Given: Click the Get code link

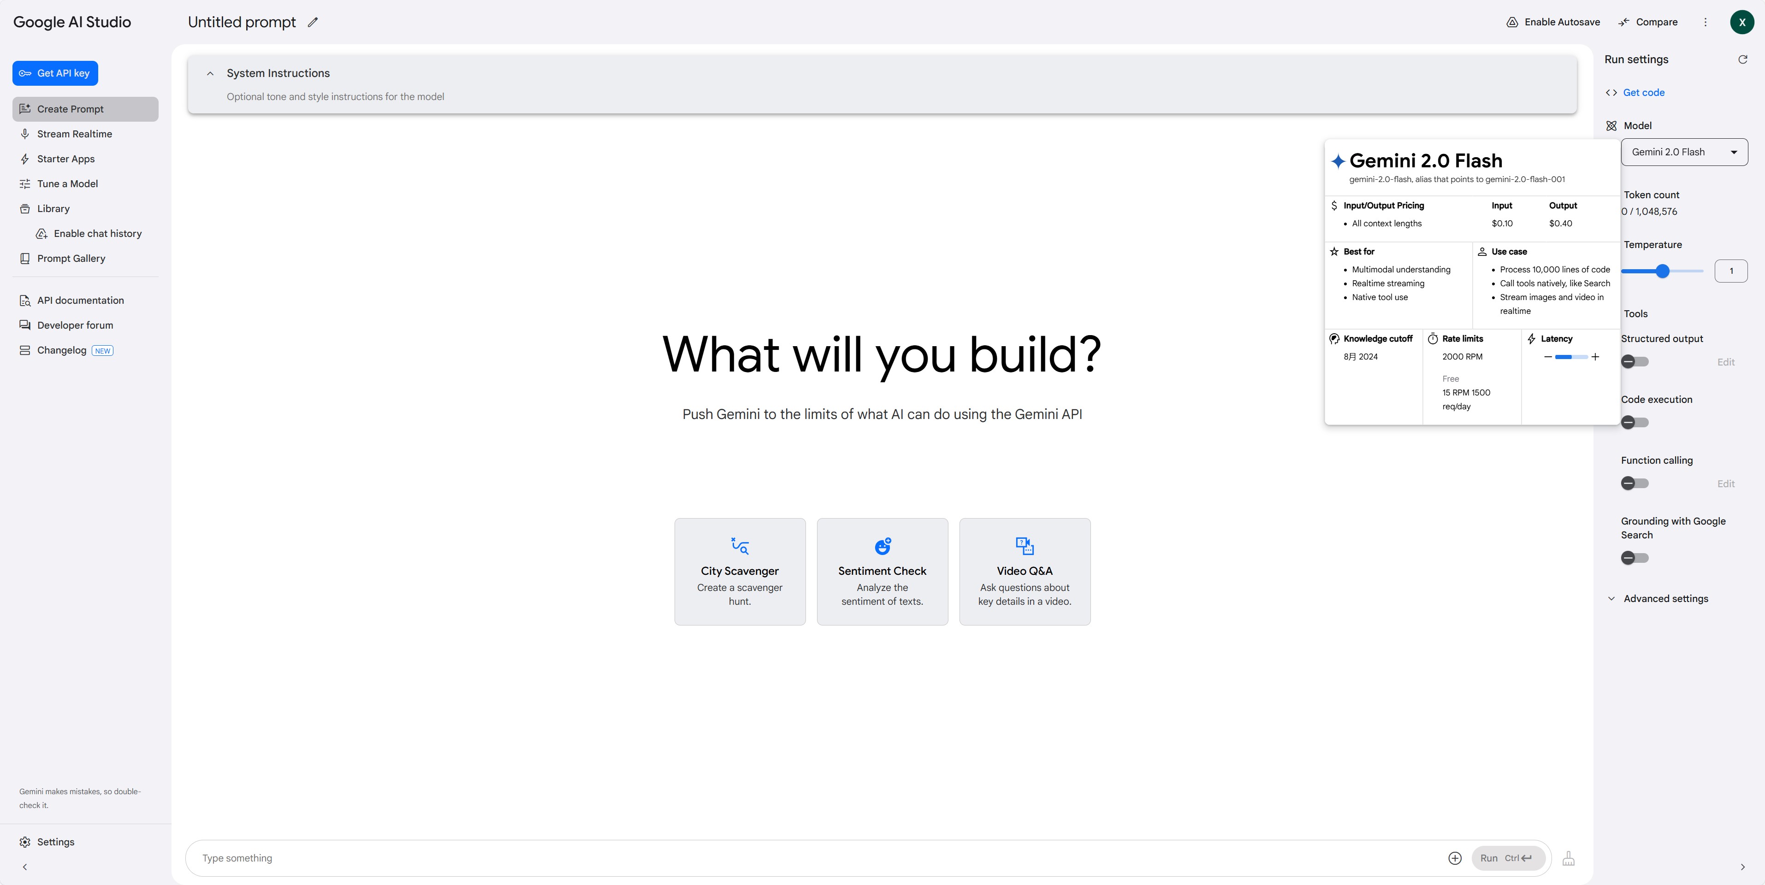Looking at the screenshot, I should [1644, 93].
